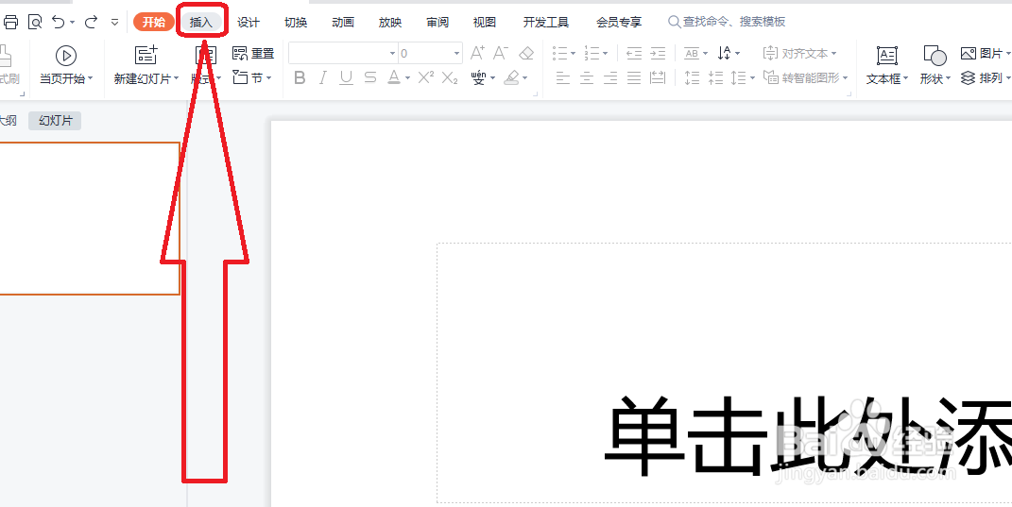
Task: Open the font size dropdown showing 0
Action: click(x=431, y=53)
